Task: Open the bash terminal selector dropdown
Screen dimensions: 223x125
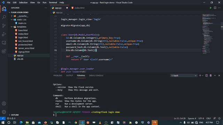Action: click(184, 76)
